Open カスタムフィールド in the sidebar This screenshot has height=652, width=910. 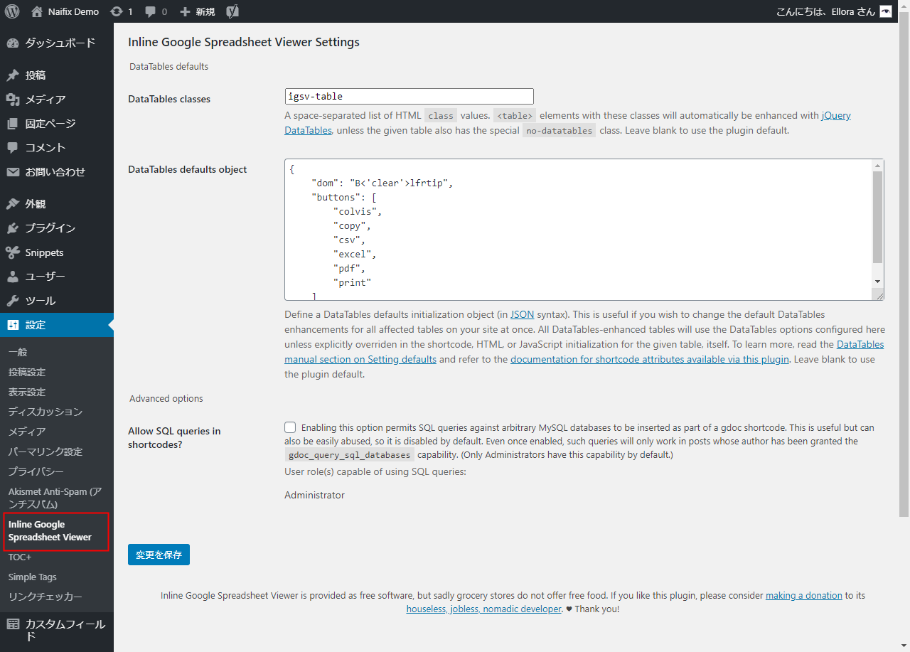coord(57,630)
